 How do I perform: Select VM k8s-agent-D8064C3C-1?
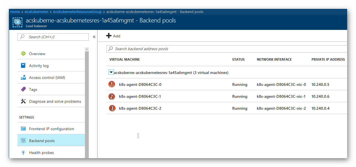pos(140,96)
